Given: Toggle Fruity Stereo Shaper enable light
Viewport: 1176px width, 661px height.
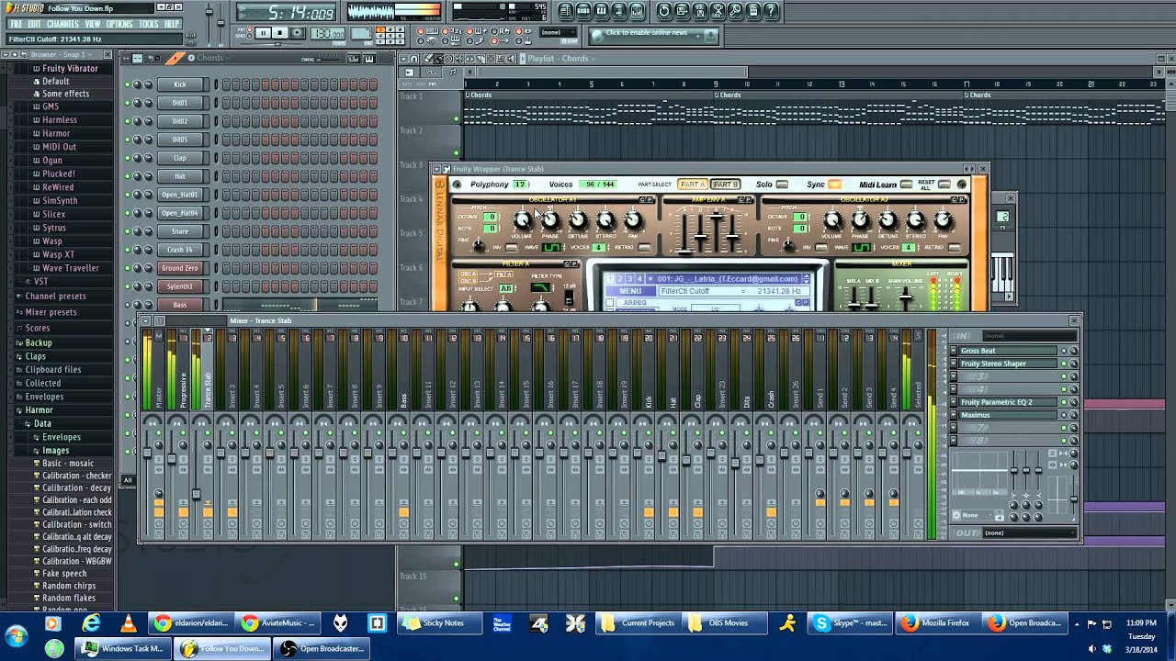Looking at the screenshot, I should (1065, 364).
